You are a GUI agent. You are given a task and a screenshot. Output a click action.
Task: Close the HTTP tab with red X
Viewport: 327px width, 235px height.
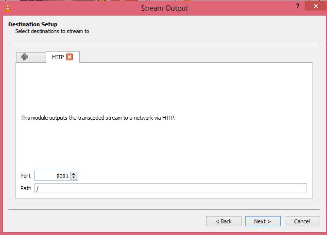[x=69, y=57]
